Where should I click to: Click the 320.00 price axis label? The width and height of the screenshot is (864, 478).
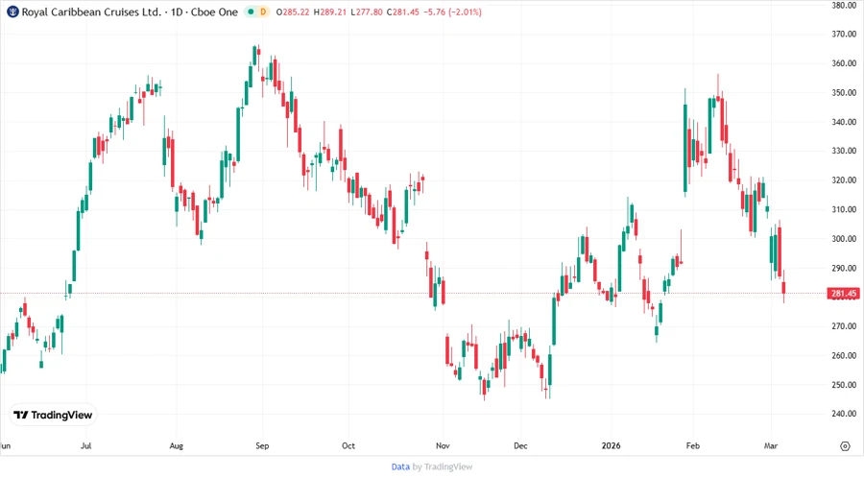coord(844,180)
